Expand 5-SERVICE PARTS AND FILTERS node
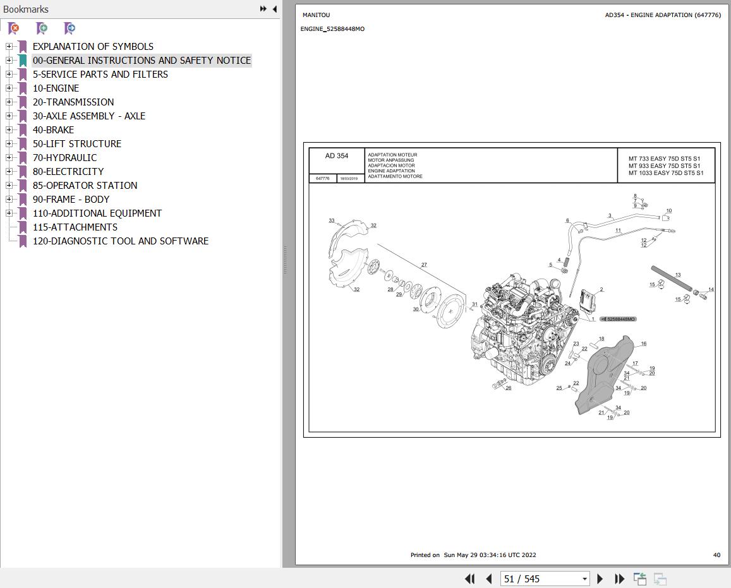This screenshot has width=731, height=588. click(9, 74)
